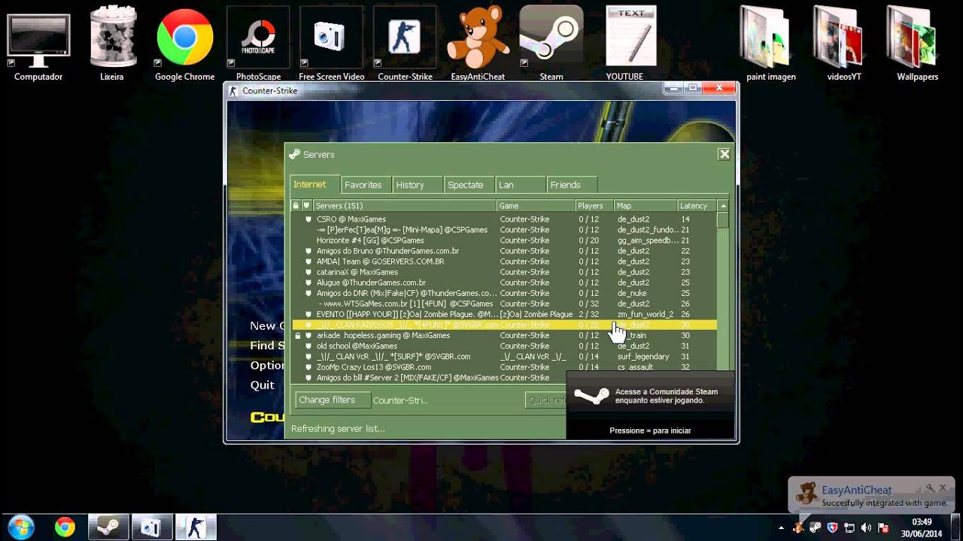
Task: Launch Google Chrome from the desktop
Action: pos(184,43)
